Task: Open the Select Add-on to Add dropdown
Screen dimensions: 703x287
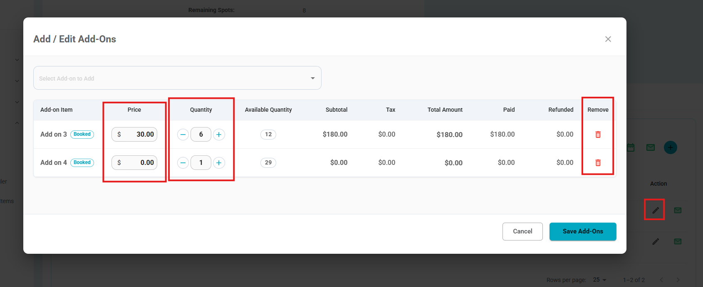Action: coord(177,78)
